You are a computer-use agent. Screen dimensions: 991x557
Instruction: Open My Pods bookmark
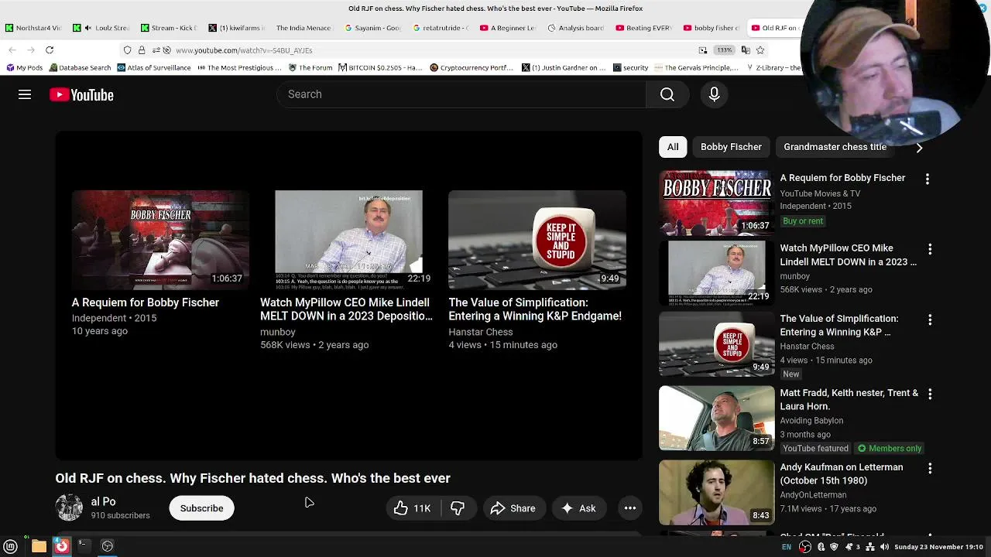pyautogui.click(x=25, y=68)
